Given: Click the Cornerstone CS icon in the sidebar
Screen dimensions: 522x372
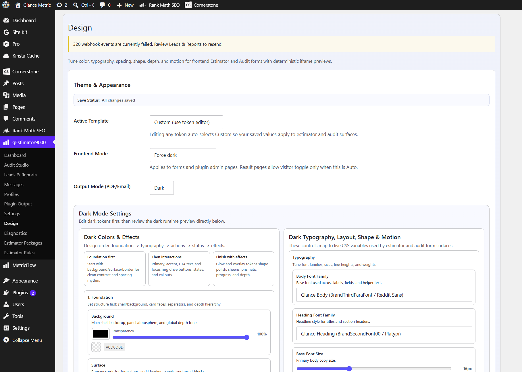Looking at the screenshot, I should coord(6,72).
